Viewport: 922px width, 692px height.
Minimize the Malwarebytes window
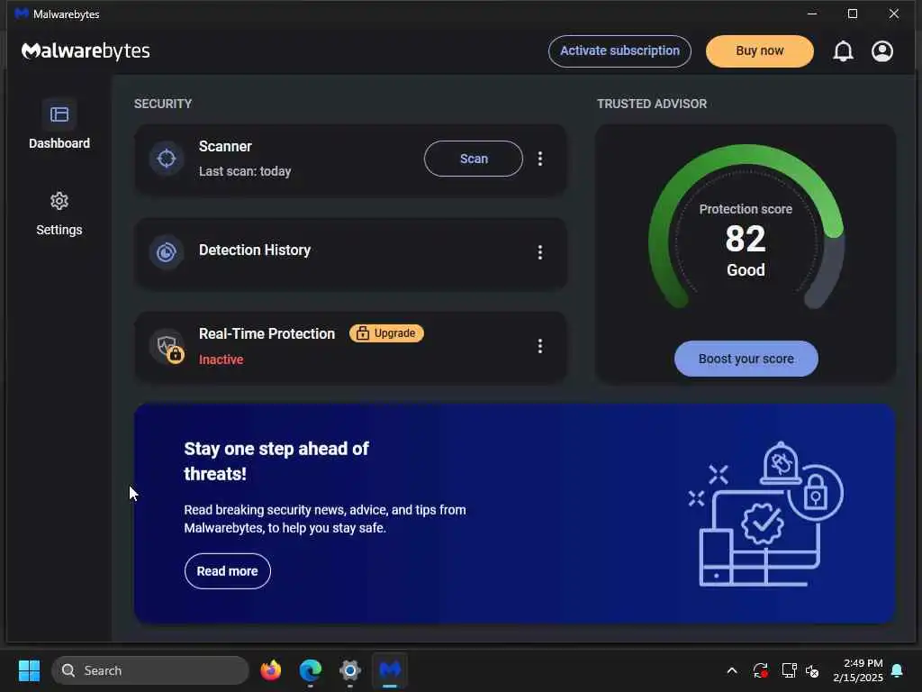tap(812, 14)
